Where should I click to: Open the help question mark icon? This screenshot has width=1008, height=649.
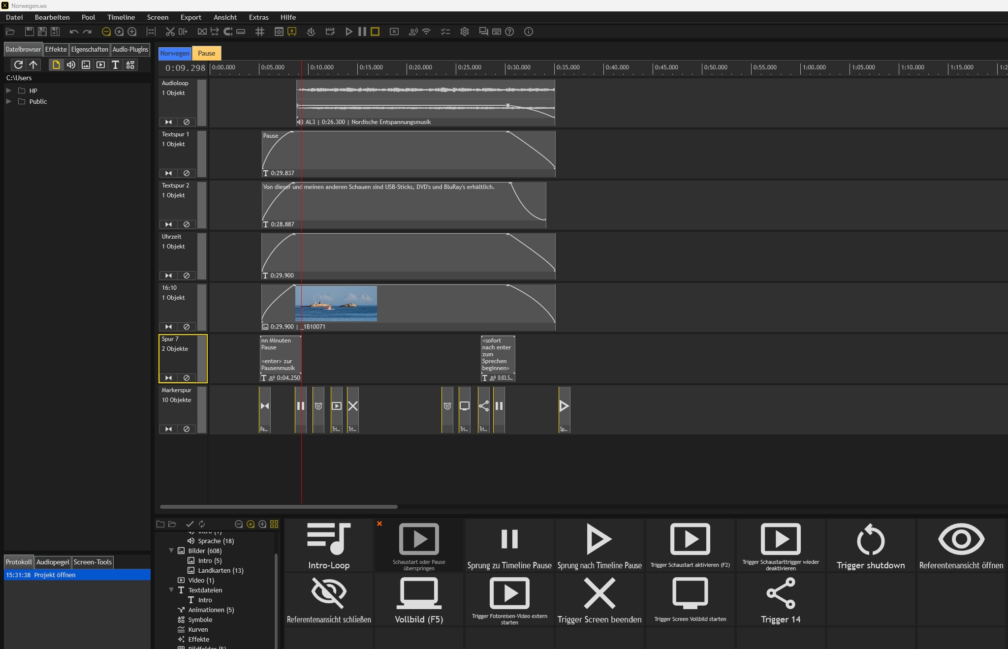[x=510, y=31]
